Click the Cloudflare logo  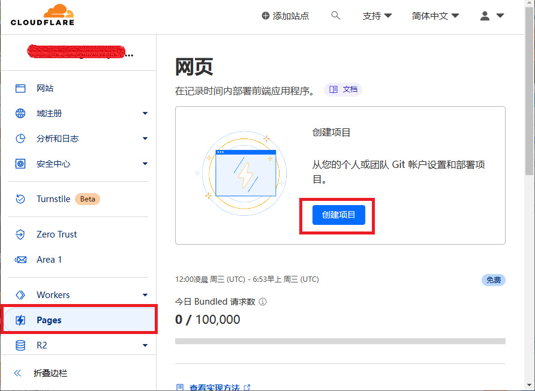[x=42, y=16]
